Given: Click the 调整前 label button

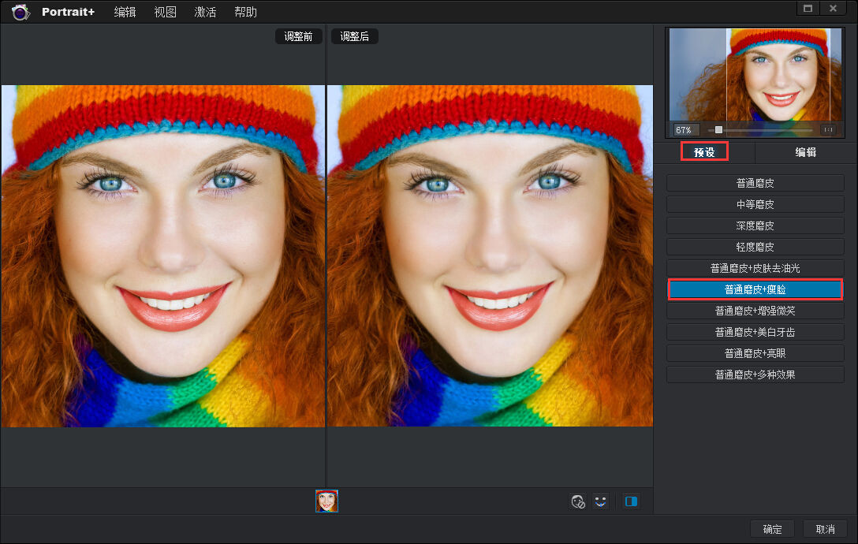Looking at the screenshot, I should [x=298, y=36].
